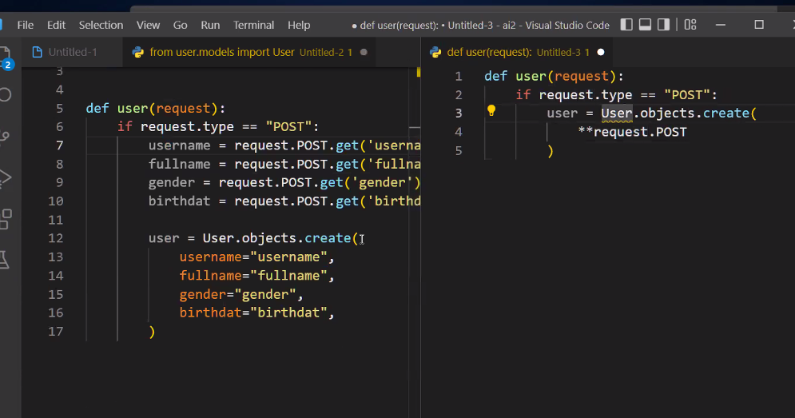
Task: Open the Run menu
Action: [x=210, y=25]
